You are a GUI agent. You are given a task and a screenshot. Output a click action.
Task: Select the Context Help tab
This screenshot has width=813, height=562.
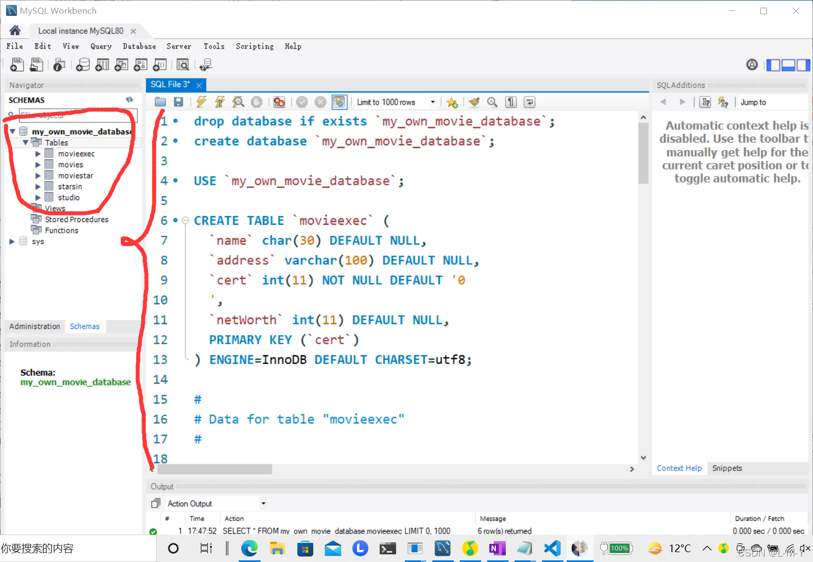coord(679,468)
